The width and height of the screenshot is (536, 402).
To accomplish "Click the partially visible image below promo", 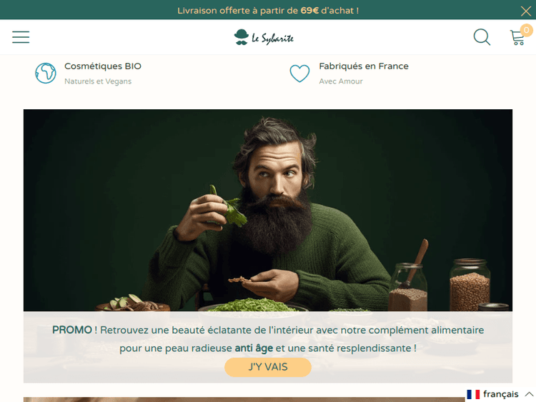I will [x=244, y=399].
